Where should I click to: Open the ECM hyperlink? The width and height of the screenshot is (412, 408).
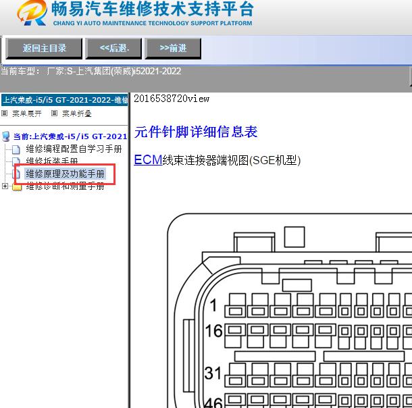[x=148, y=159]
